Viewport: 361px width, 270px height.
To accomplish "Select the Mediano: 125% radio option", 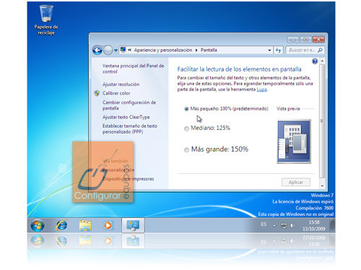I will (x=186, y=129).
